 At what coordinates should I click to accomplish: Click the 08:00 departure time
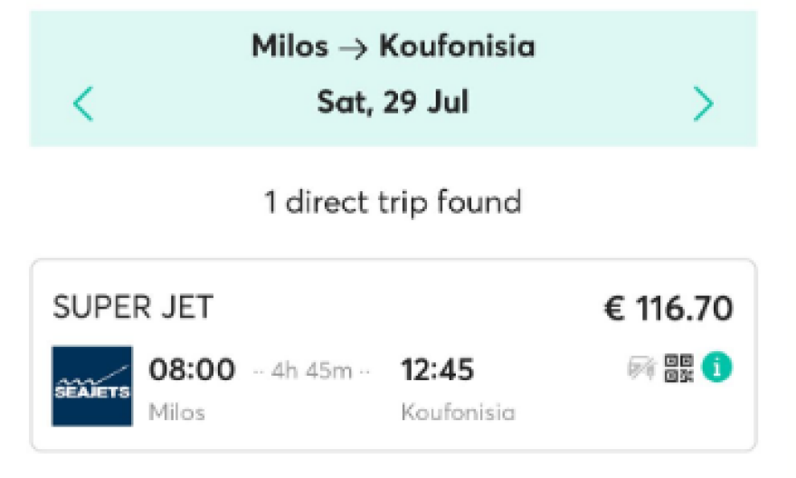click(x=192, y=369)
